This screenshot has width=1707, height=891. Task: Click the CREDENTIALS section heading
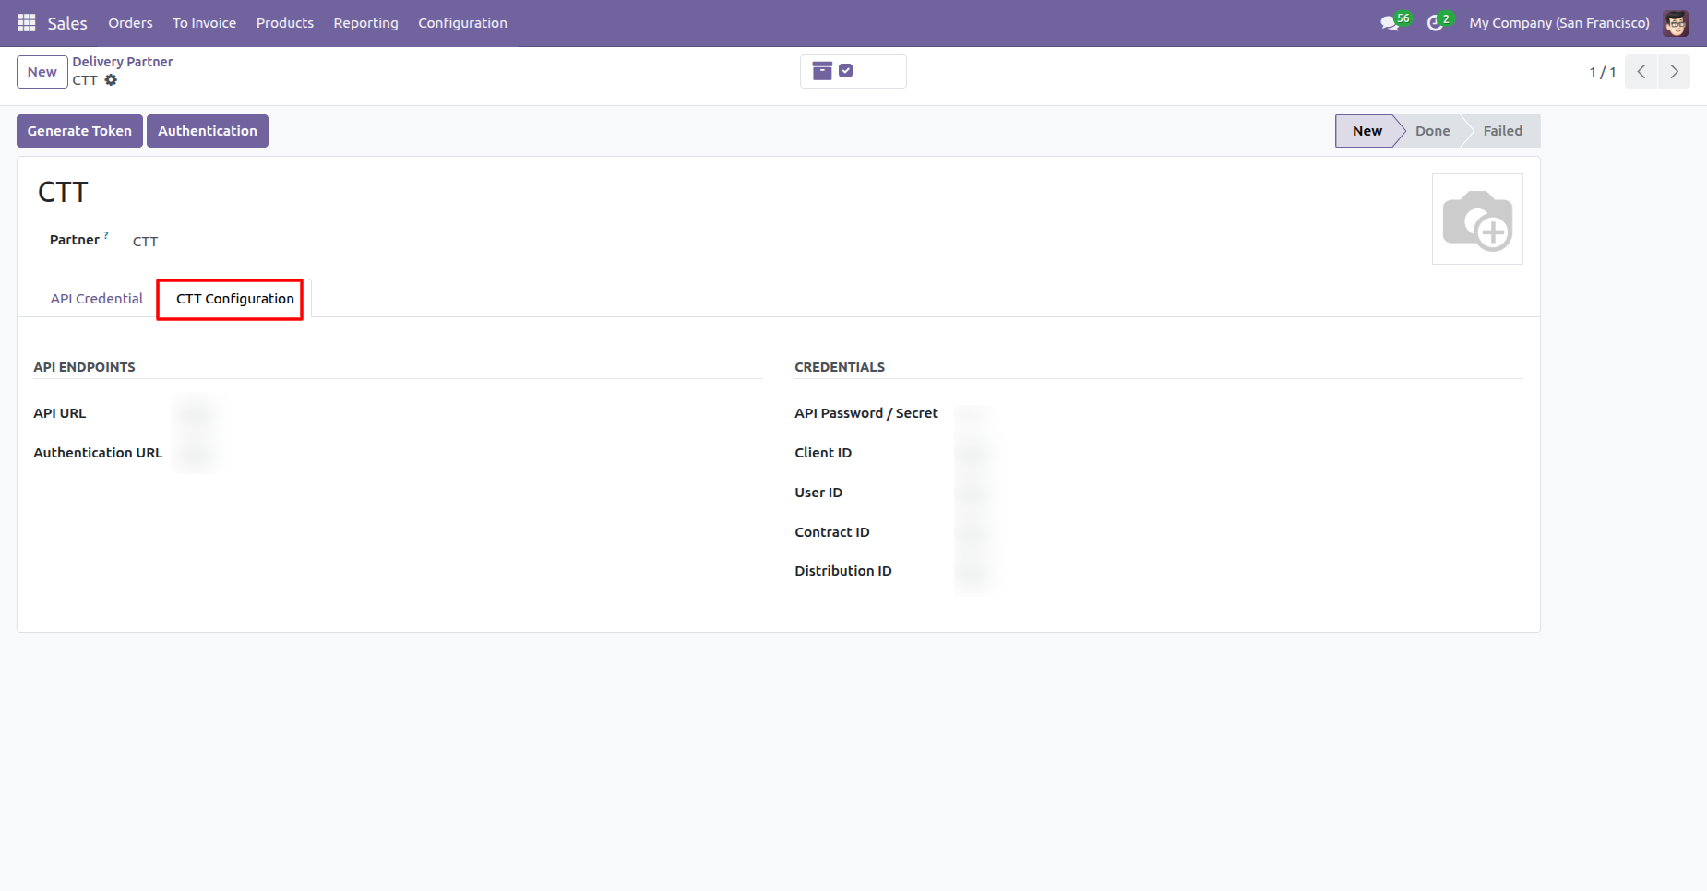pyautogui.click(x=840, y=367)
